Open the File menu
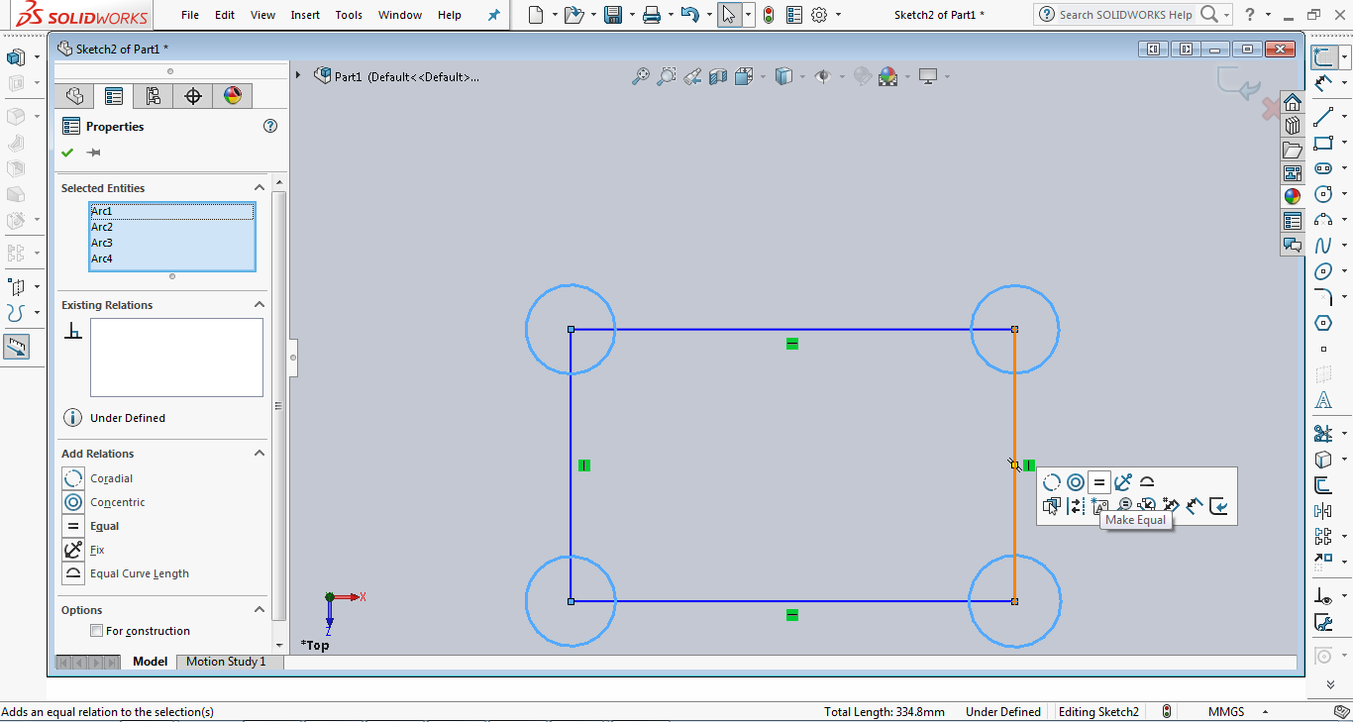 pos(190,15)
